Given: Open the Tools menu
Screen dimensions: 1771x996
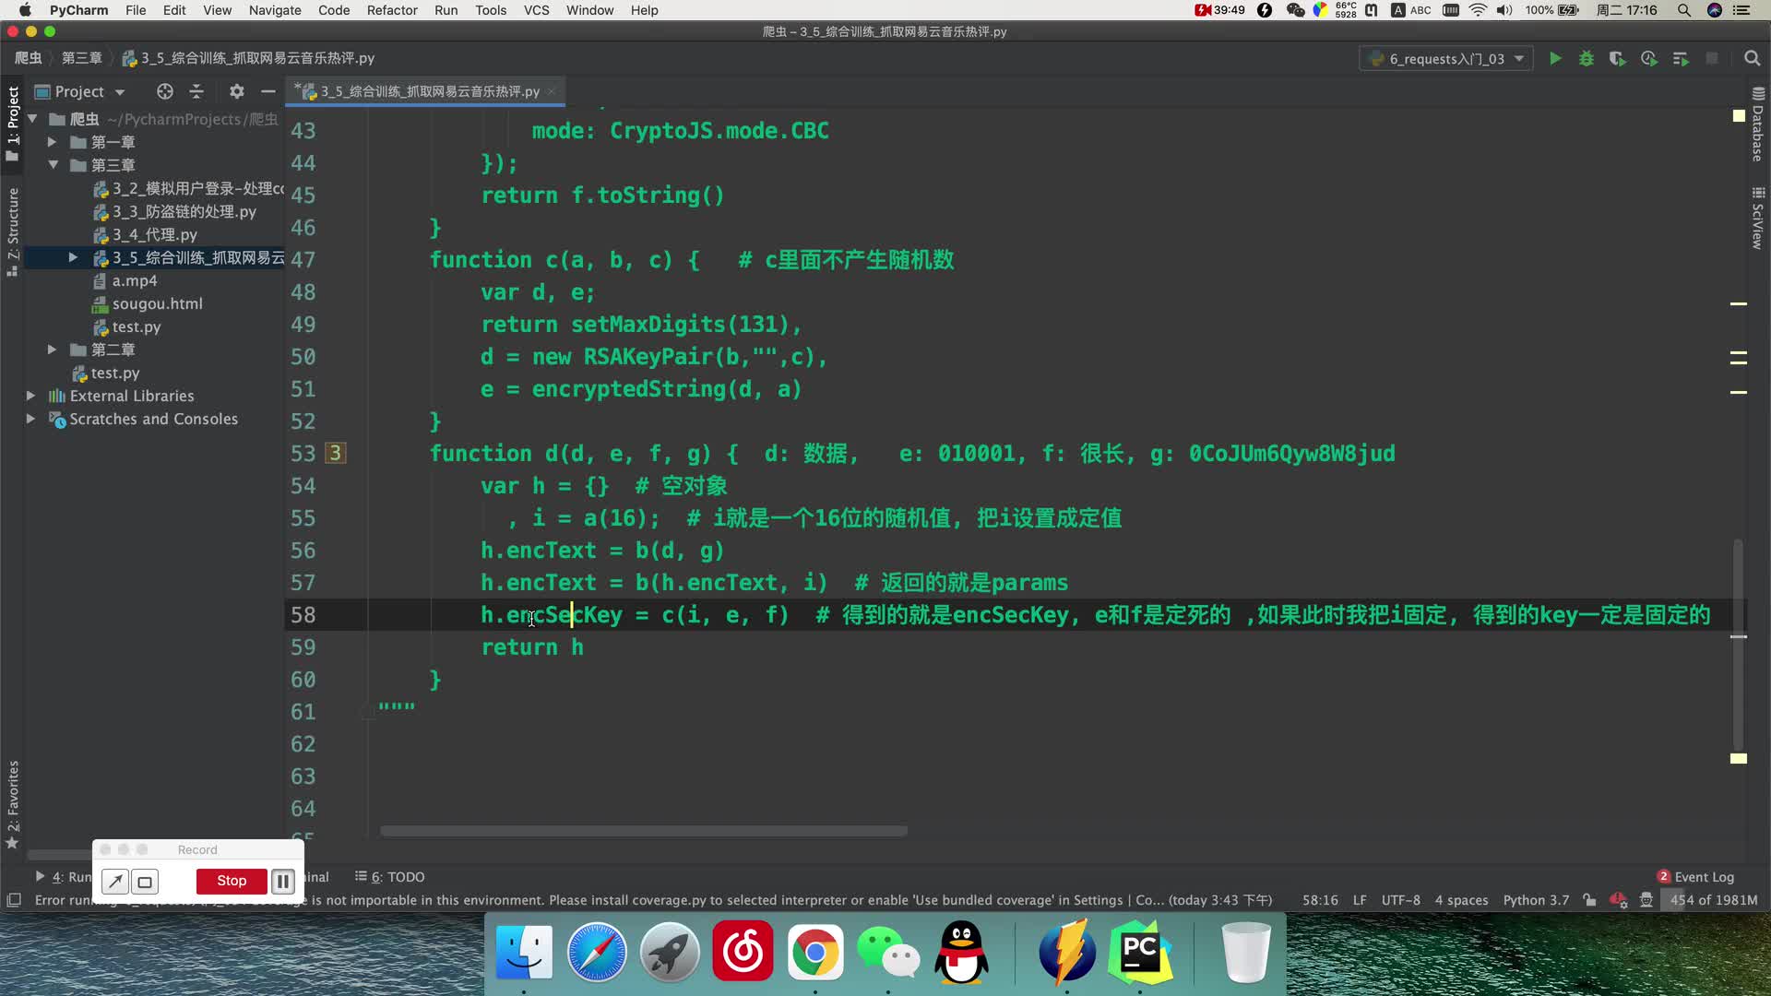Looking at the screenshot, I should [491, 10].
